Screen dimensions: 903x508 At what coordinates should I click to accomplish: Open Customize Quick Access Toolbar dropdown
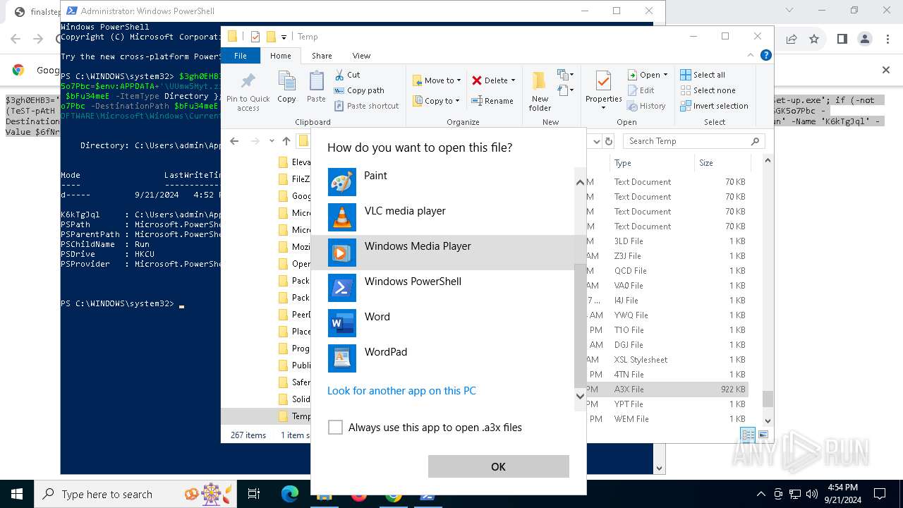284,37
